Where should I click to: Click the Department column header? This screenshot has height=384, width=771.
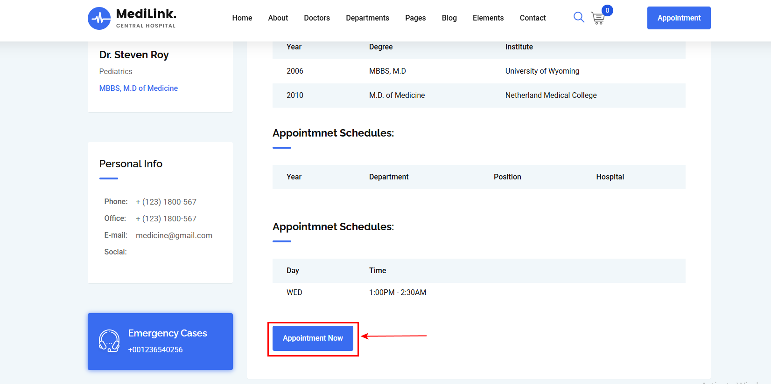coord(389,177)
